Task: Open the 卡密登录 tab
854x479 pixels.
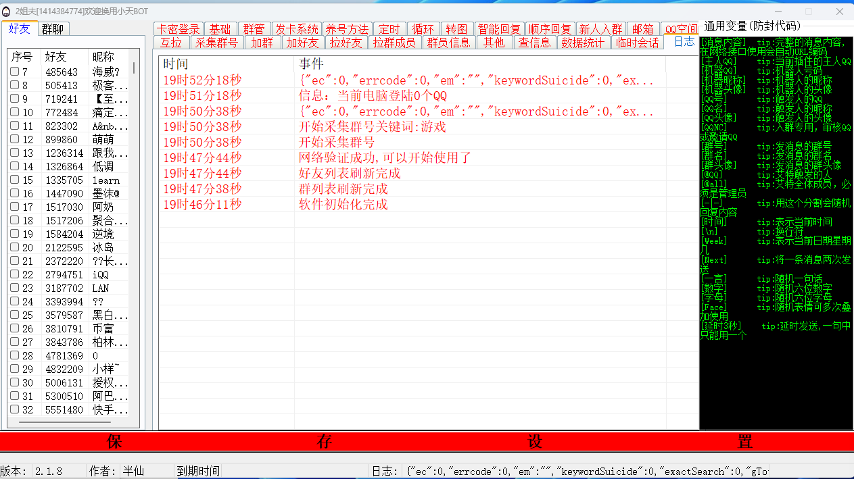Action: 179,29
